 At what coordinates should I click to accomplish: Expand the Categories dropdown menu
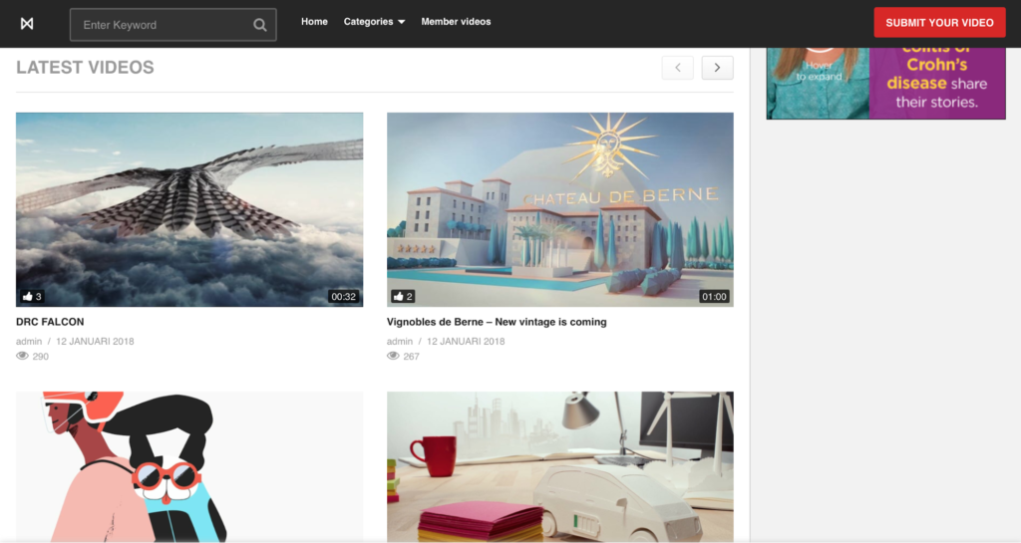pos(374,22)
